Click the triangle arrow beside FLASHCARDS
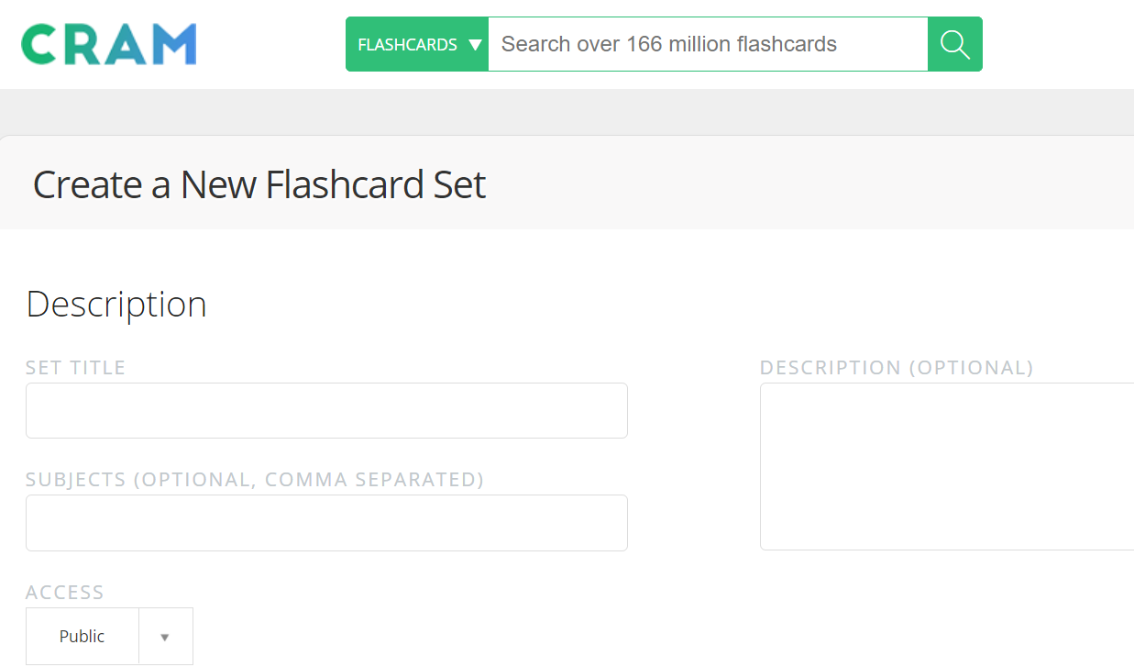The width and height of the screenshot is (1134, 667). (474, 44)
